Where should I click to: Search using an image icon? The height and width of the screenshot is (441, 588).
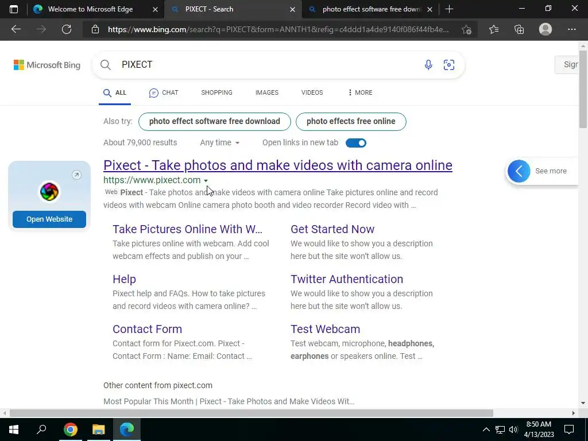point(449,65)
